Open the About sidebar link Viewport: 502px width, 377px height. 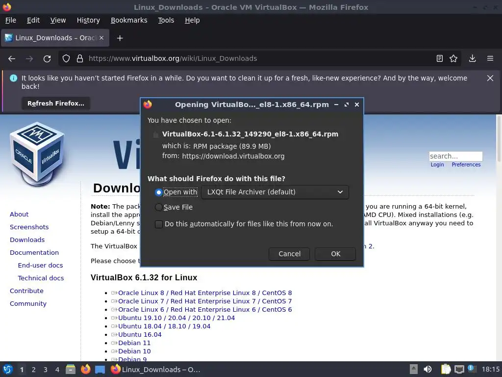point(19,214)
